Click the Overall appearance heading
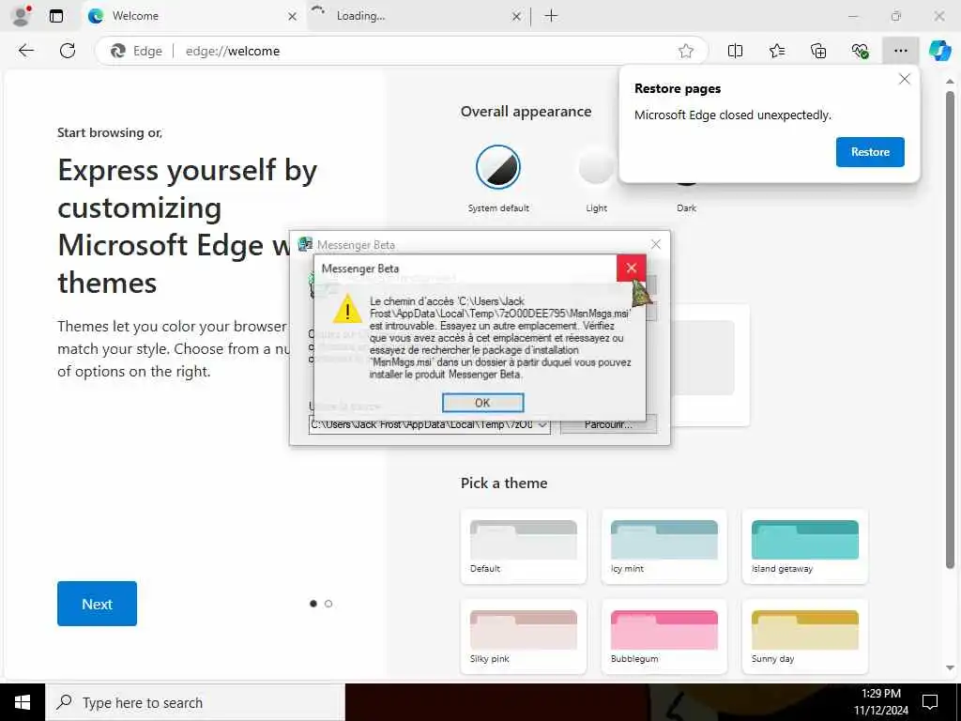This screenshot has width=961, height=721. [526, 112]
